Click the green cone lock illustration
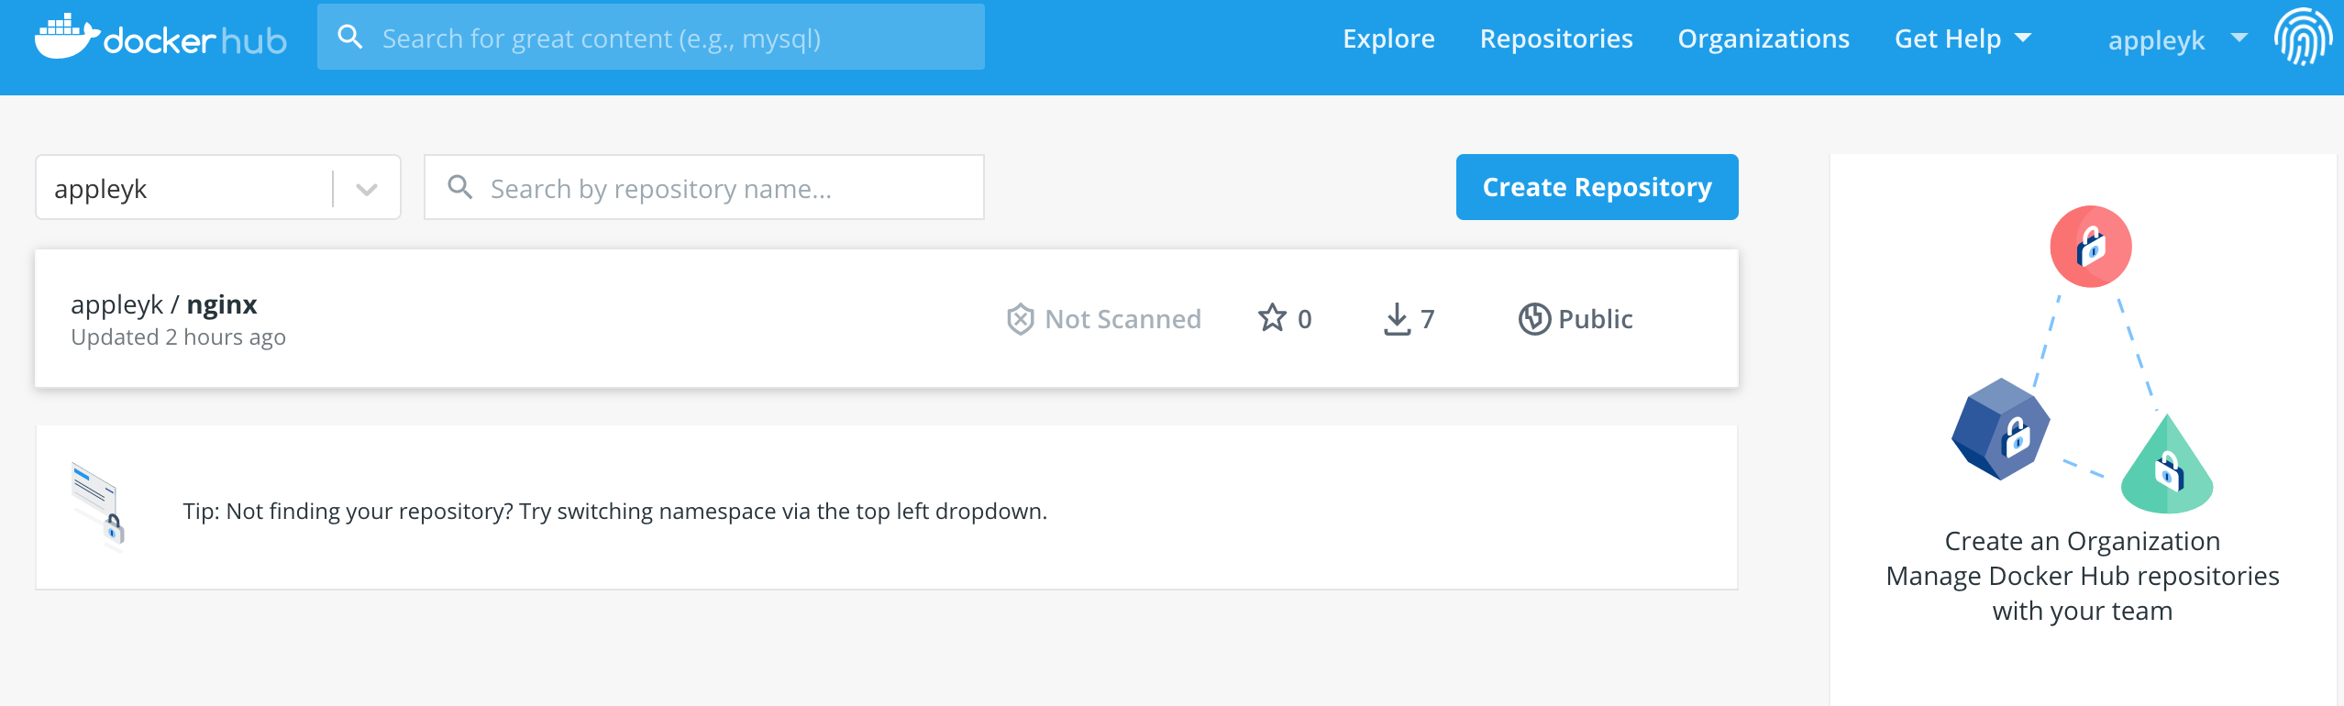 (2167, 465)
